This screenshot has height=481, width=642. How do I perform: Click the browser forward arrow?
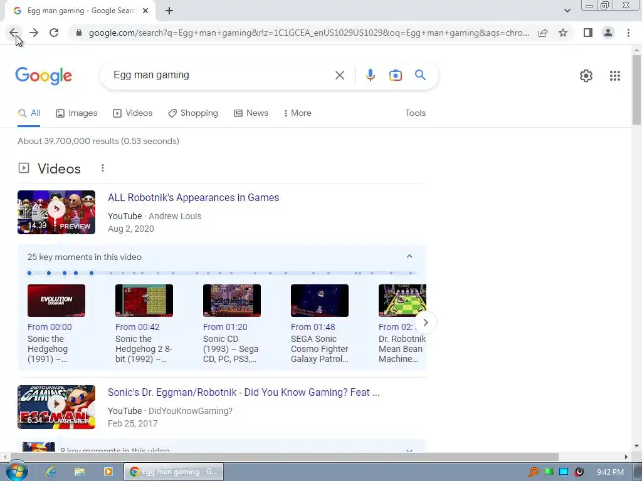(34, 33)
